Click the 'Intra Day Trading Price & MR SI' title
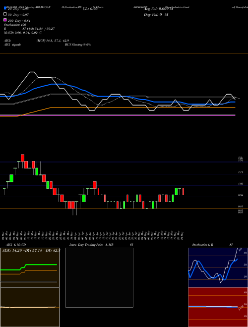 (x=101, y=245)
